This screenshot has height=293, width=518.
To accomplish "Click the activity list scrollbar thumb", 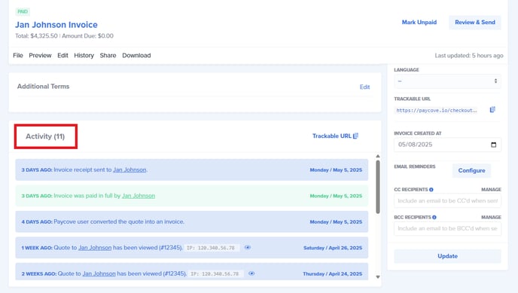I will click(x=378, y=187).
